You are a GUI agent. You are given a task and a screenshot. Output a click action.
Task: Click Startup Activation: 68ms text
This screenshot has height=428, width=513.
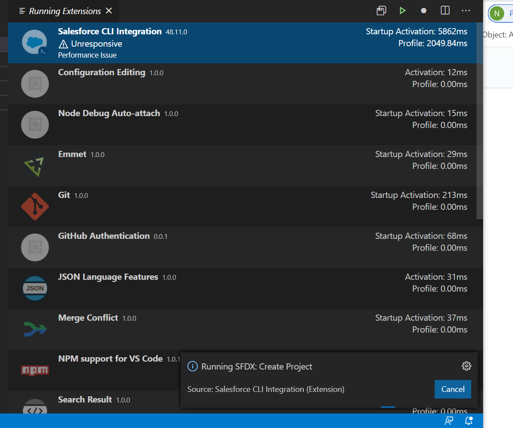pos(421,236)
